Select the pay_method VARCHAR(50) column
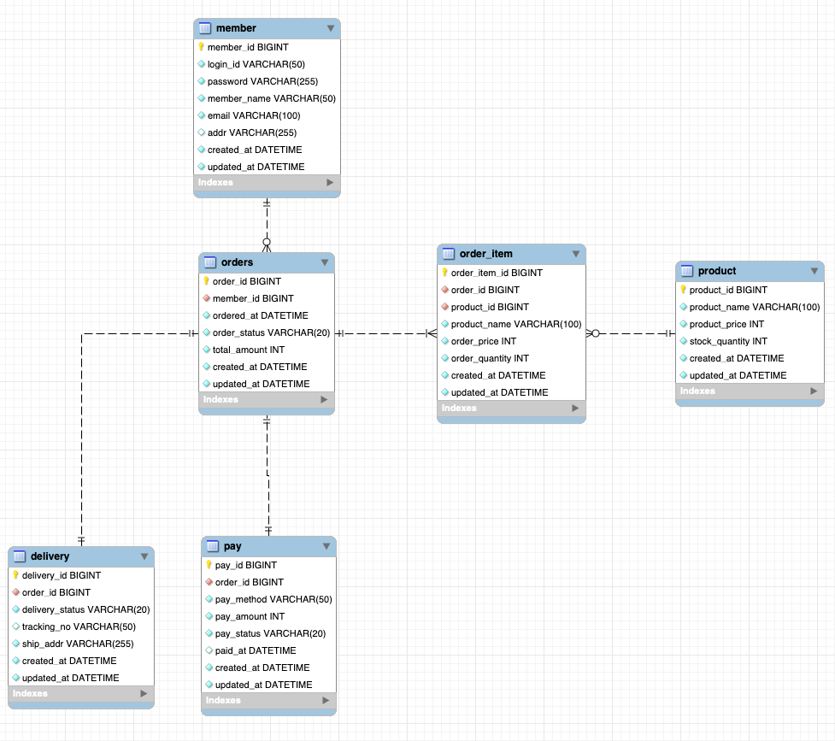 273,599
